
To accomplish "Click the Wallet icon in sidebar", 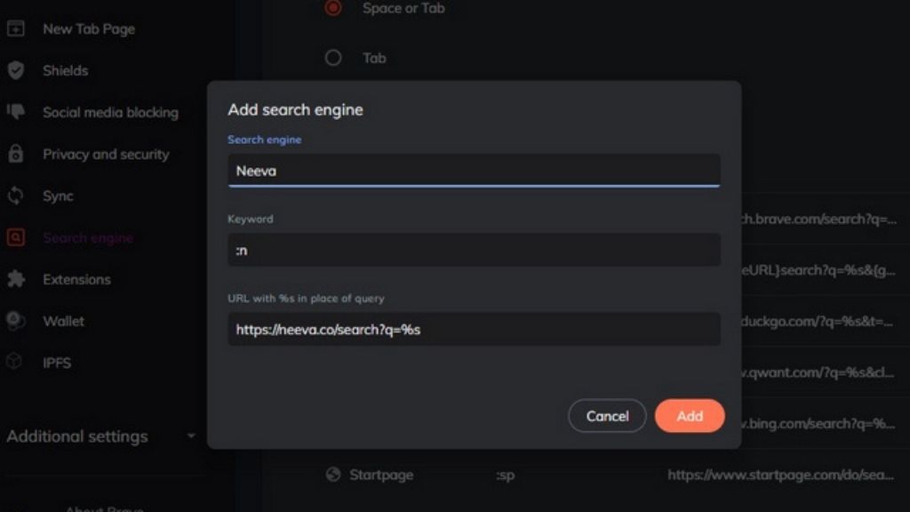I will 16,321.
